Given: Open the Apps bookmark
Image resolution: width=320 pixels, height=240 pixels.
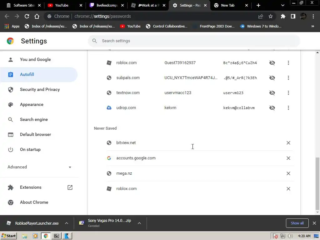Looking at the screenshot, I should (12, 26).
